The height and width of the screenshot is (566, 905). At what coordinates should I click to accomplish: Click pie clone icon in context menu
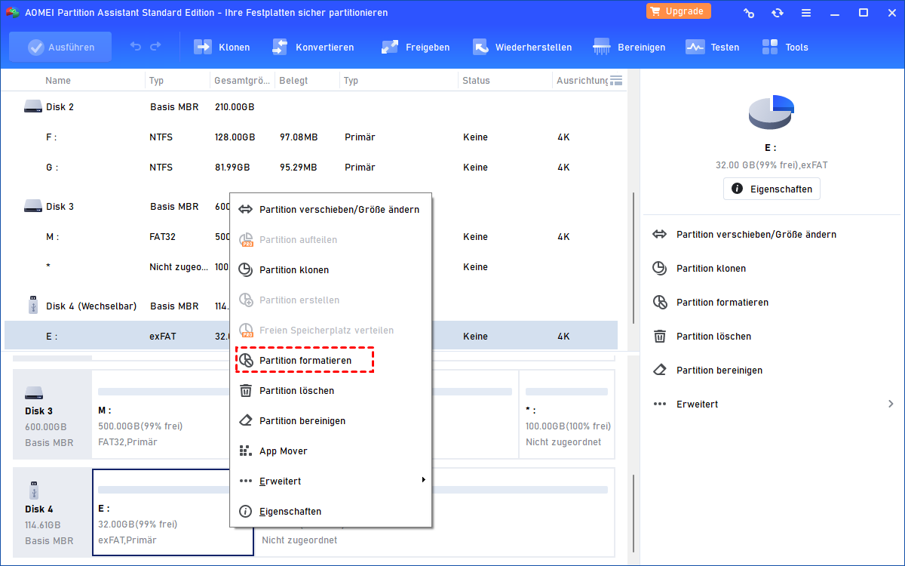(245, 269)
